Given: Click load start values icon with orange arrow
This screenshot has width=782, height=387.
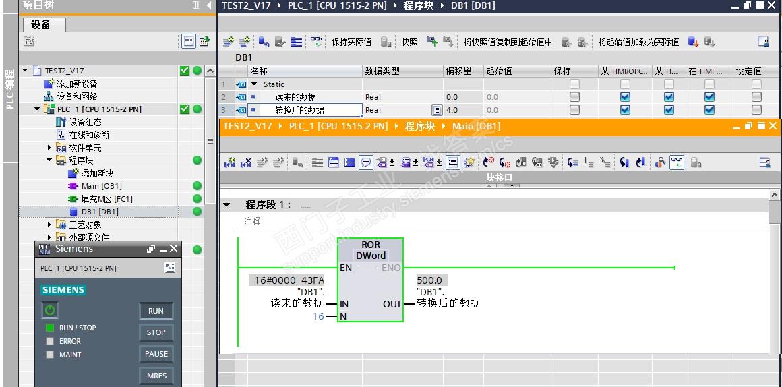Looking at the screenshot, I should [x=694, y=42].
